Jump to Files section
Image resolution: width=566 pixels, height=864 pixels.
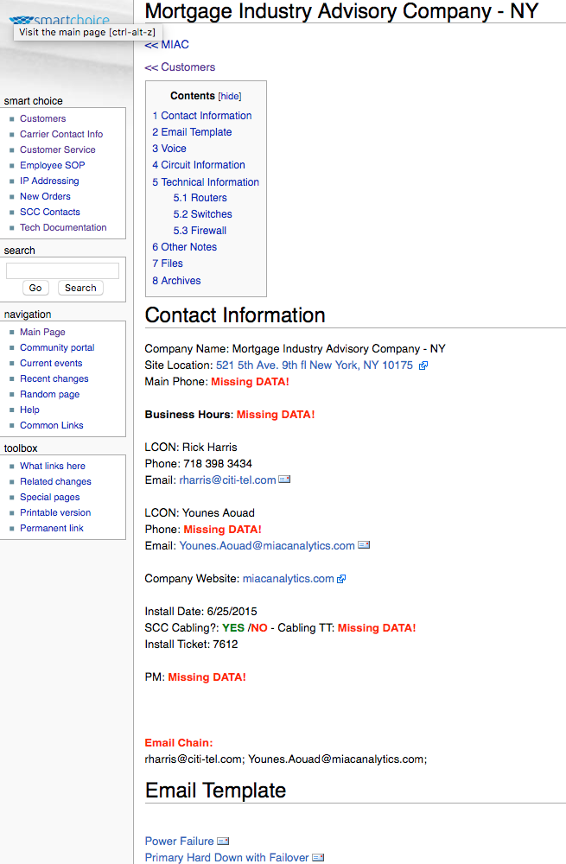[168, 264]
